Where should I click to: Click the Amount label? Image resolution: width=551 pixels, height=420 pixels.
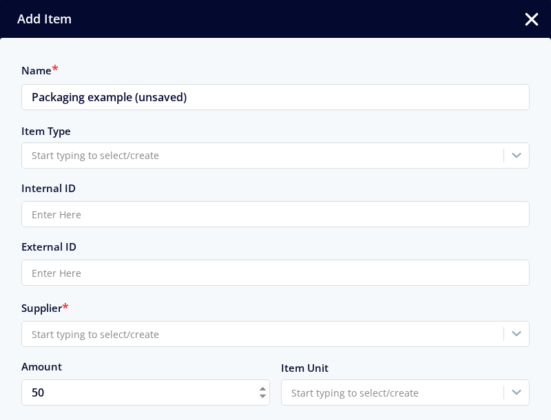(x=41, y=367)
